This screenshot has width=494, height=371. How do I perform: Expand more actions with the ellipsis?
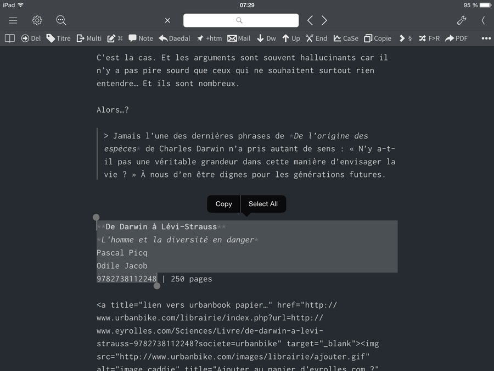(486, 38)
